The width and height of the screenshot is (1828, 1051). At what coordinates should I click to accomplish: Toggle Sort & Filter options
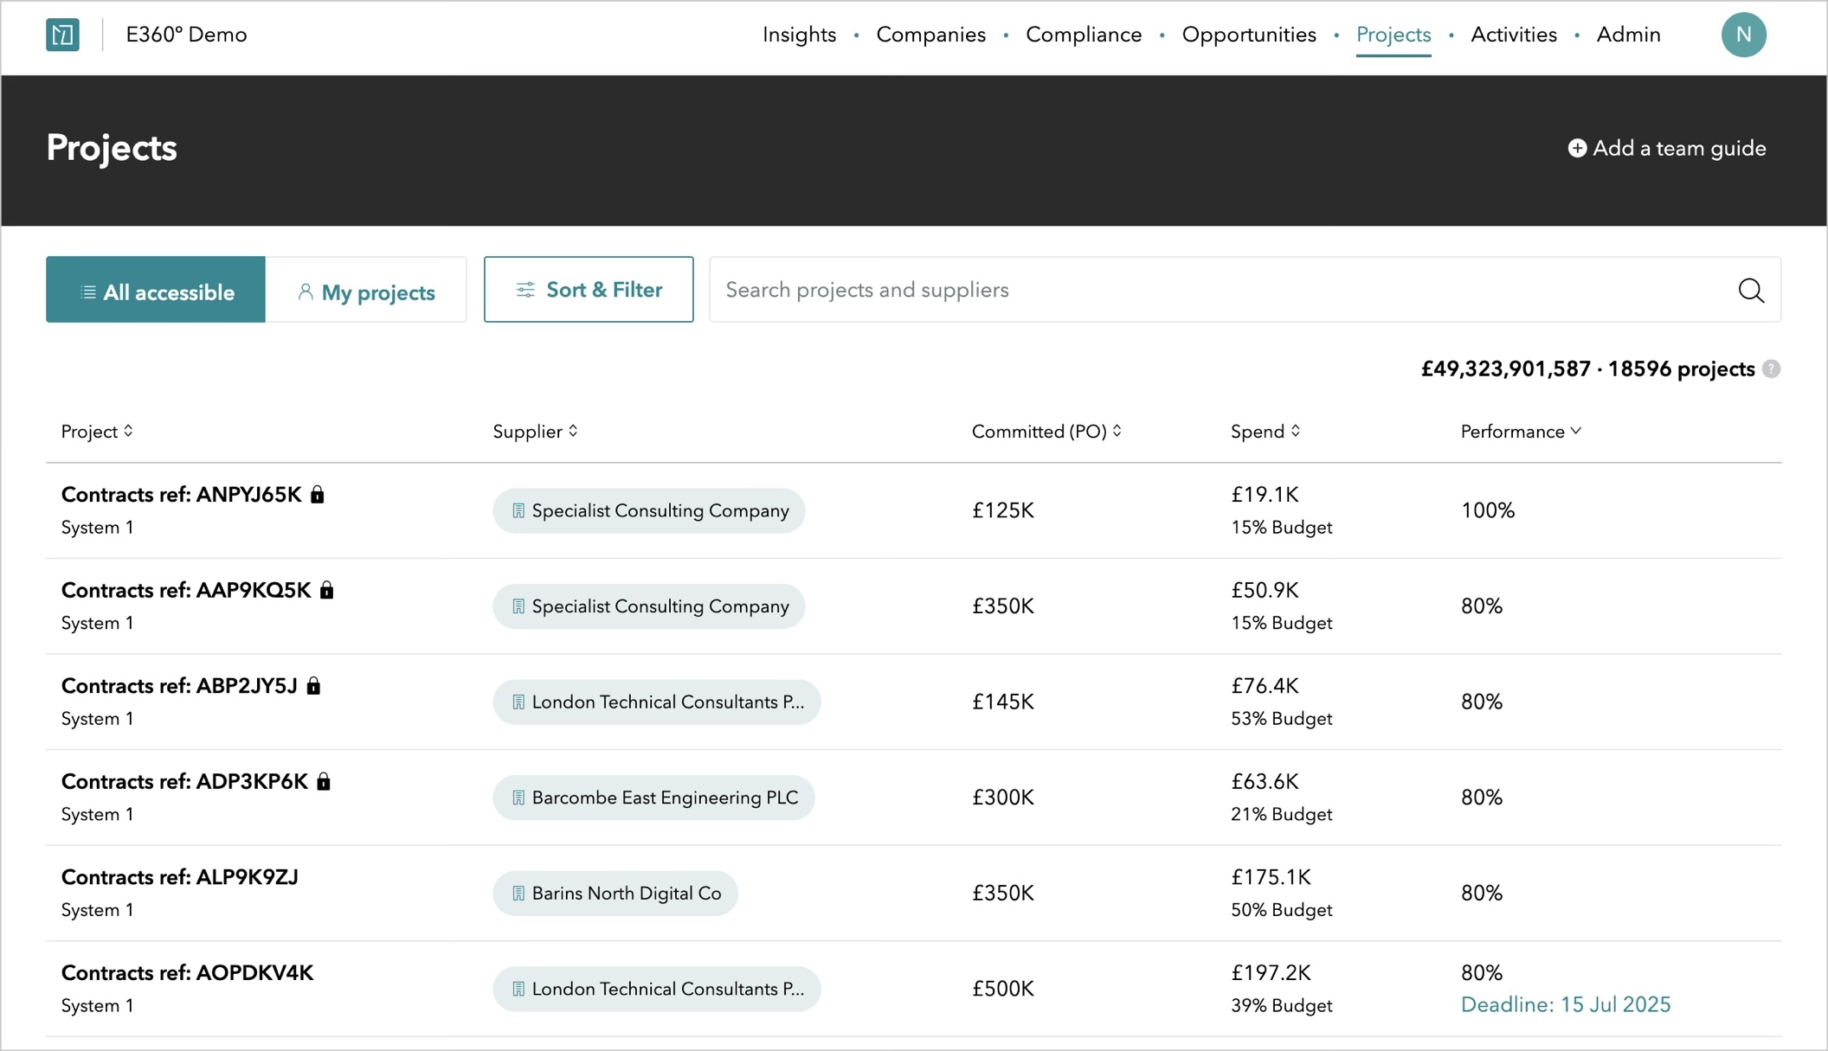[588, 289]
